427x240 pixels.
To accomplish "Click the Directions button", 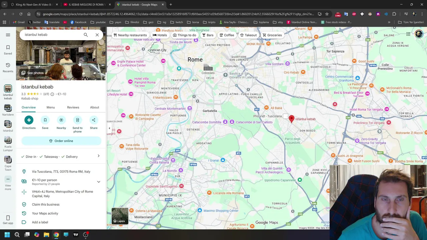I will [x=29, y=123].
